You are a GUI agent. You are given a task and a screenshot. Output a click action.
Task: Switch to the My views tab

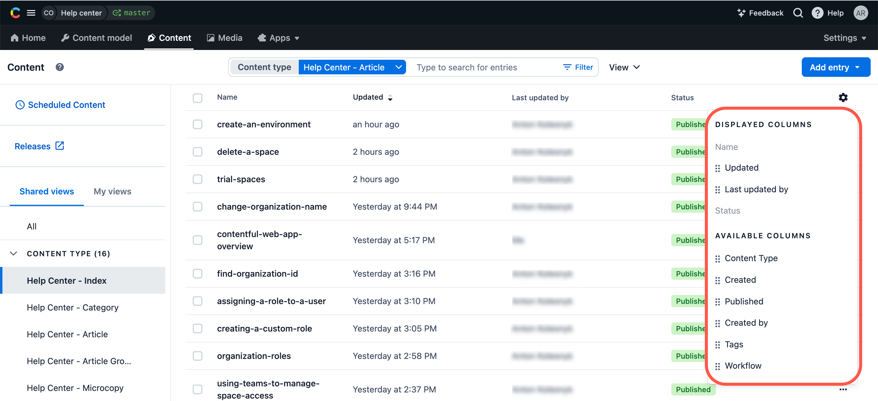[112, 191]
